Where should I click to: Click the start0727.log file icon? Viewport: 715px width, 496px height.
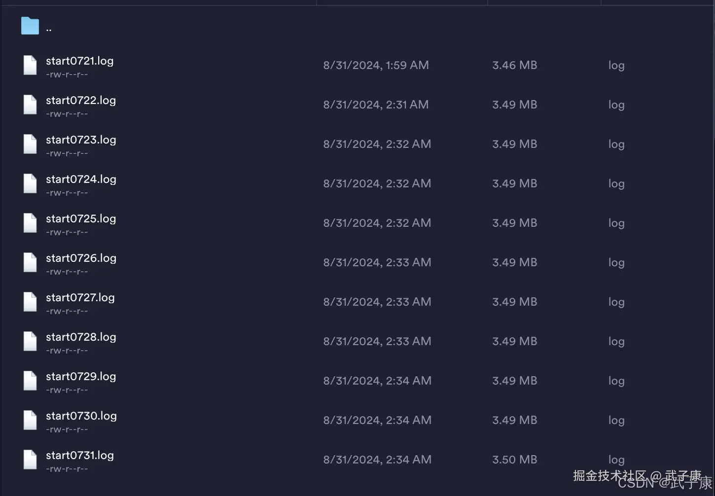pos(30,302)
